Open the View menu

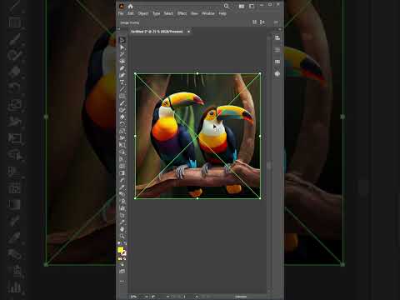coord(194,13)
